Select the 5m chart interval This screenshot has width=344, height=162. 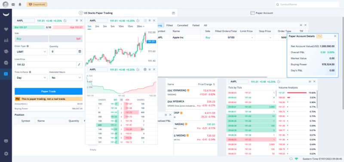click(113, 26)
